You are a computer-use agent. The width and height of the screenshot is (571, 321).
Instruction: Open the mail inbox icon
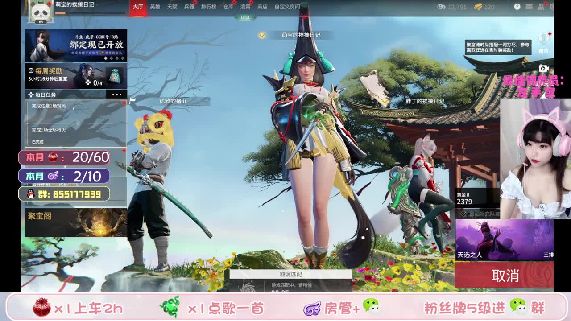point(529,7)
